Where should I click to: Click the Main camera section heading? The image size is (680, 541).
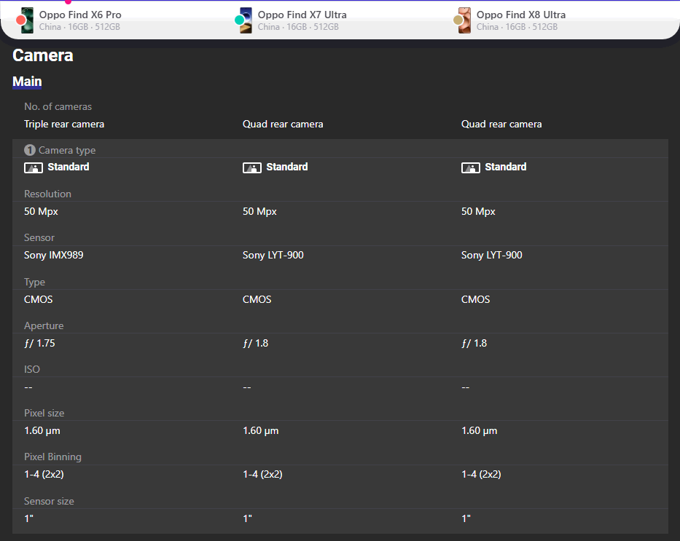[27, 82]
